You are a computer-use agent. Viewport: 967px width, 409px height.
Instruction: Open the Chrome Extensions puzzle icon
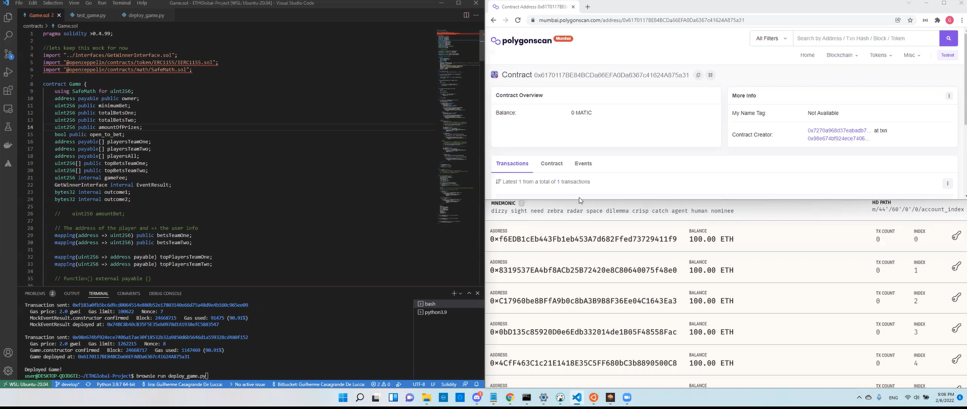click(938, 20)
